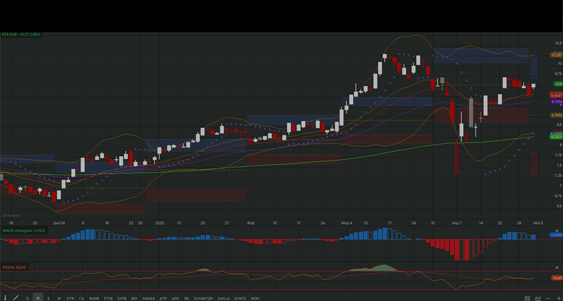Load the ΕΥΑΠΣ symbol chart
The image size is (563, 301).
[240, 298]
